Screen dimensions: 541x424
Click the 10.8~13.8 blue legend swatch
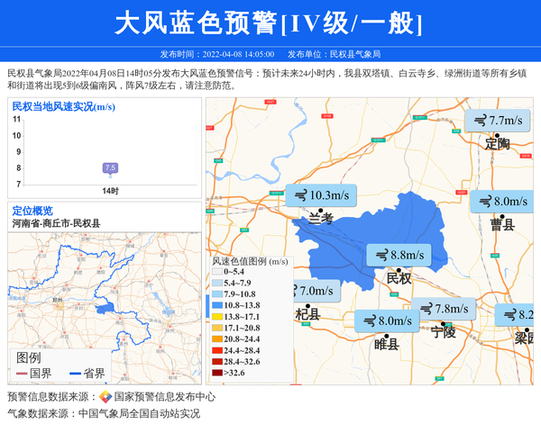click(217, 305)
